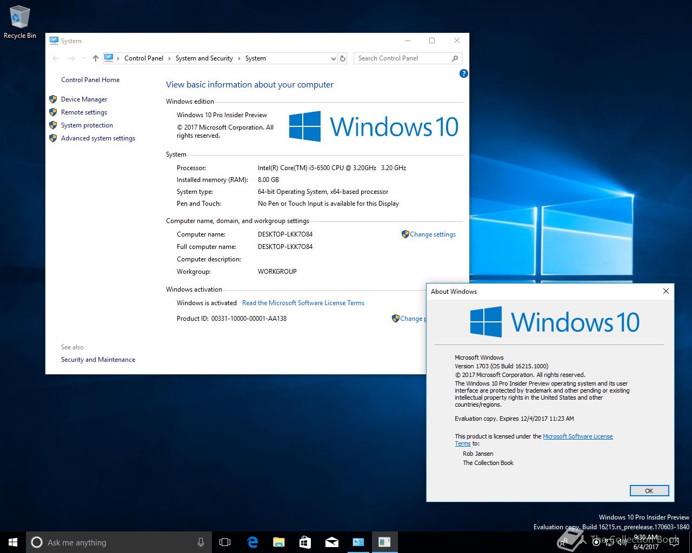The width and height of the screenshot is (692, 553).
Task: Open System protection link
Action: pos(87,125)
